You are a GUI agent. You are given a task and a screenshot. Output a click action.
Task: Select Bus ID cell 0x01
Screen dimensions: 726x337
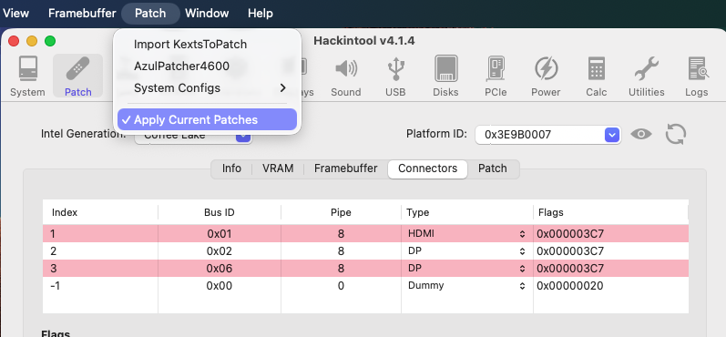220,234
